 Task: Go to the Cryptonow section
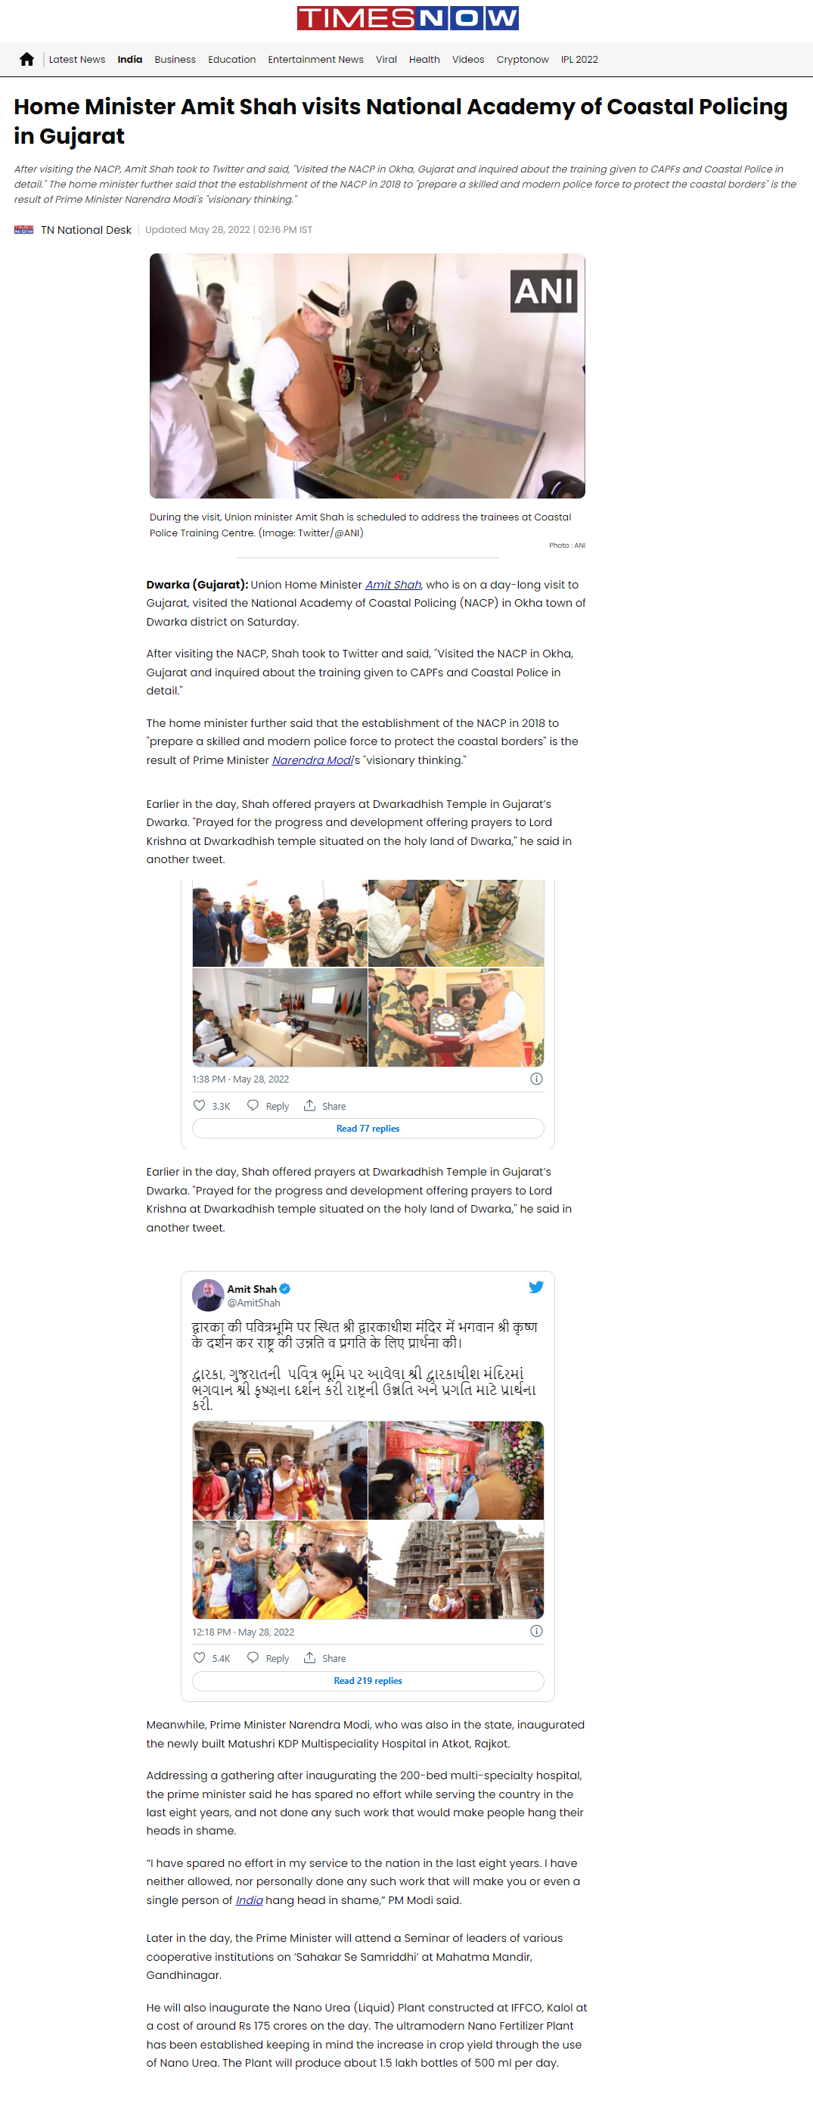(x=523, y=60)
